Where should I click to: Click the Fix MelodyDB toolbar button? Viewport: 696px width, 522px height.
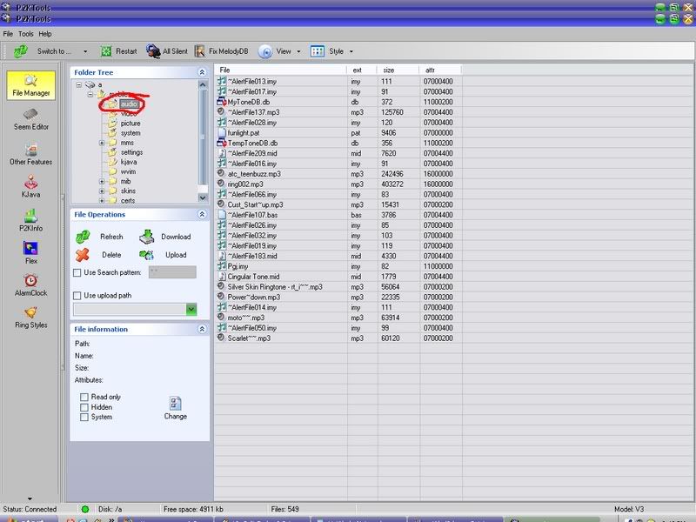(222, 51)
